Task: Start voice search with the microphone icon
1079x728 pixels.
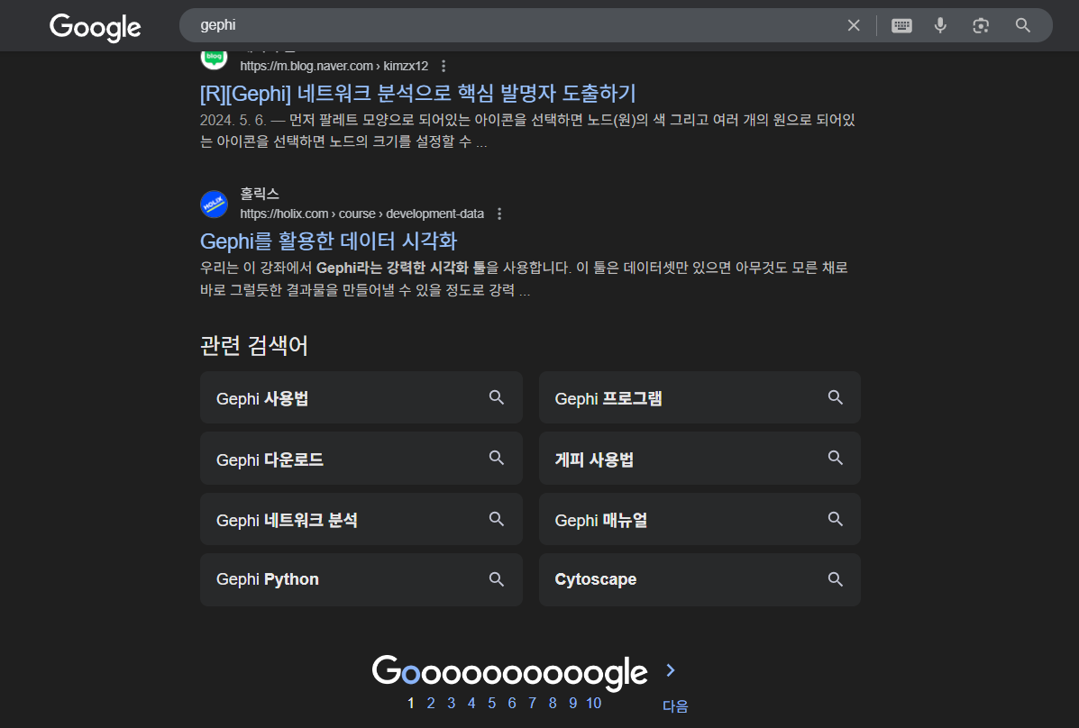Action: click(x=940, y=25)
